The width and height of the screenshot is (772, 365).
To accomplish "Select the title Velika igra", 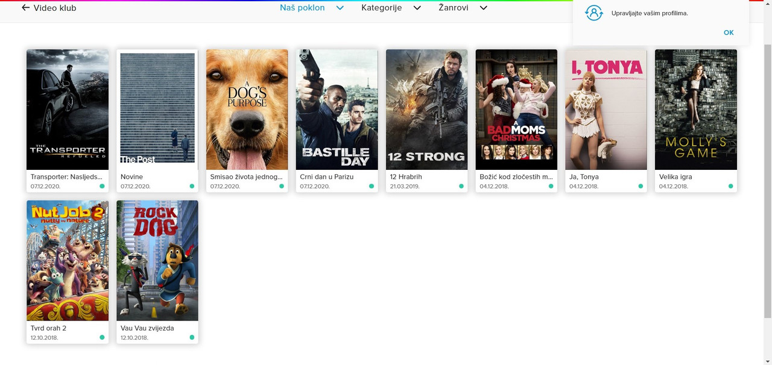I will click(675, 177).
